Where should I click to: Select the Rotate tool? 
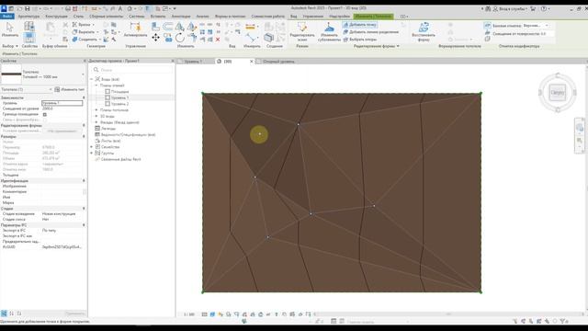tap(180, 38)
